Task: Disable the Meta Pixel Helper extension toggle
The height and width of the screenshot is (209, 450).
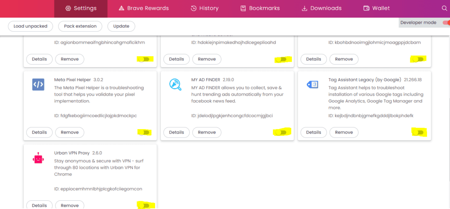Action: click(144, 133)
